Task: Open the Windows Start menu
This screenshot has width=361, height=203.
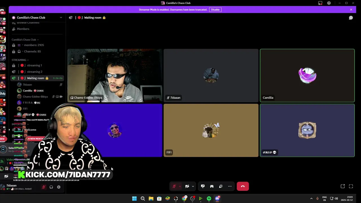Action: 135,198
